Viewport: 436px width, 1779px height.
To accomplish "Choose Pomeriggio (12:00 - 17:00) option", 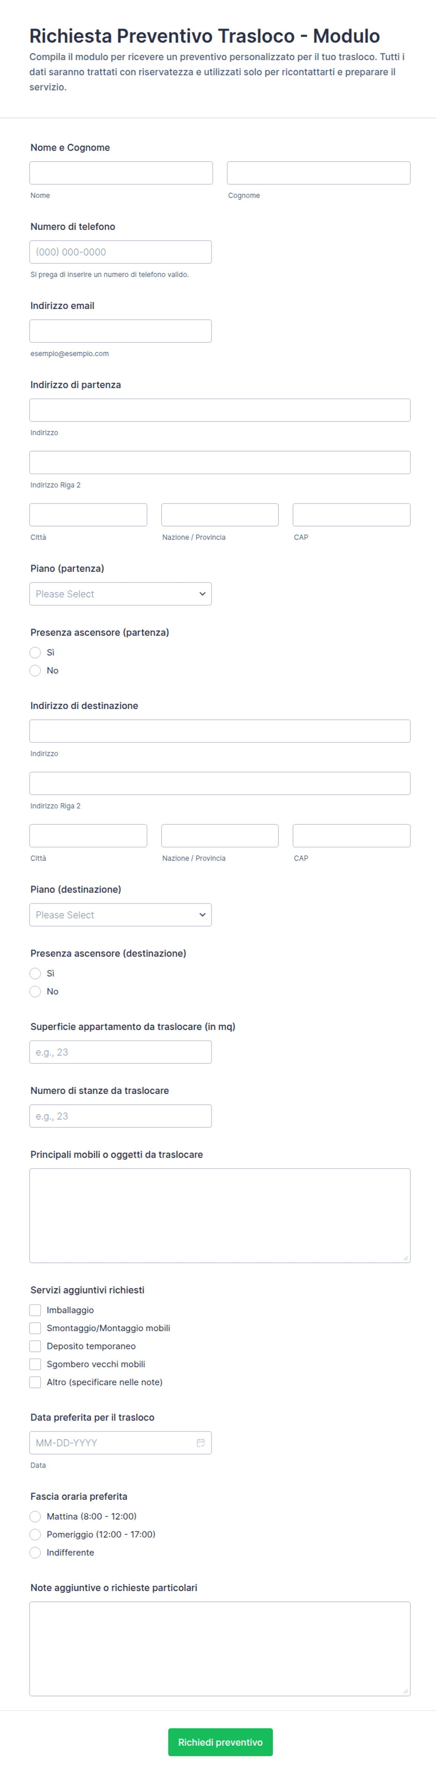I will (35, 1535).
